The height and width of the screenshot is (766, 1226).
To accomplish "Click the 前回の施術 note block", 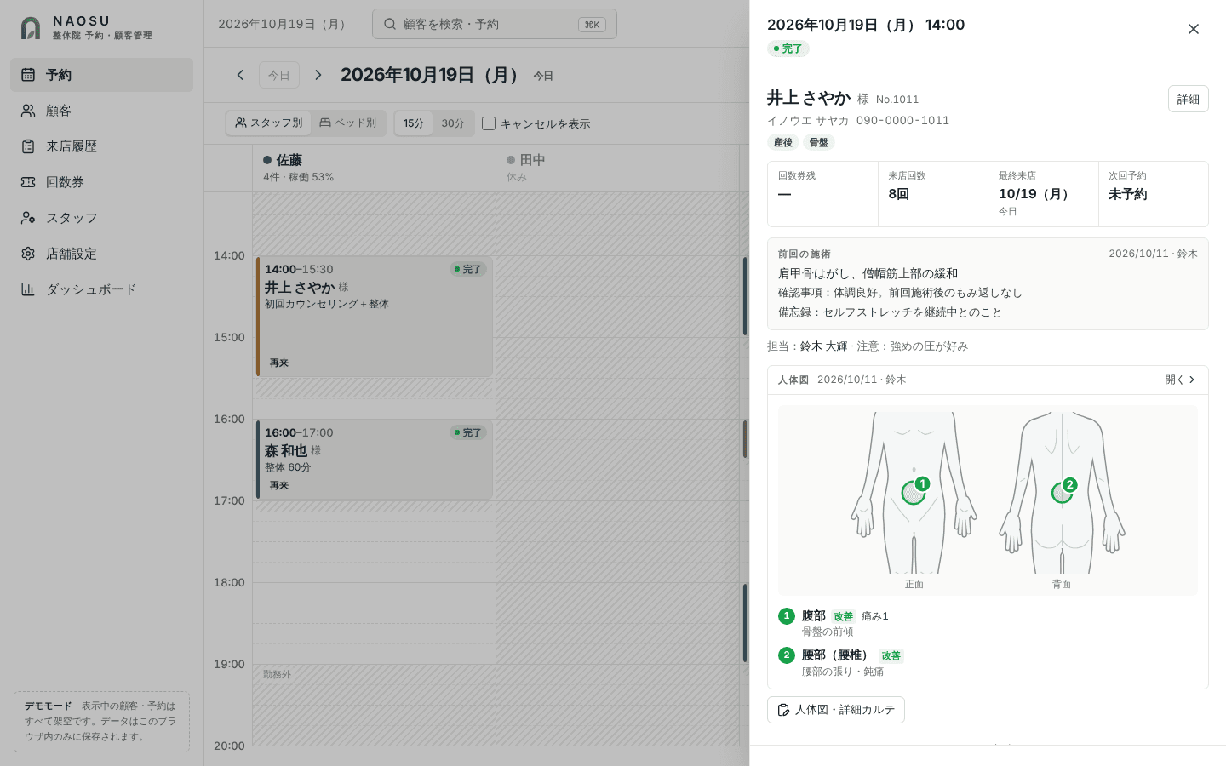I will click(988, 283).
